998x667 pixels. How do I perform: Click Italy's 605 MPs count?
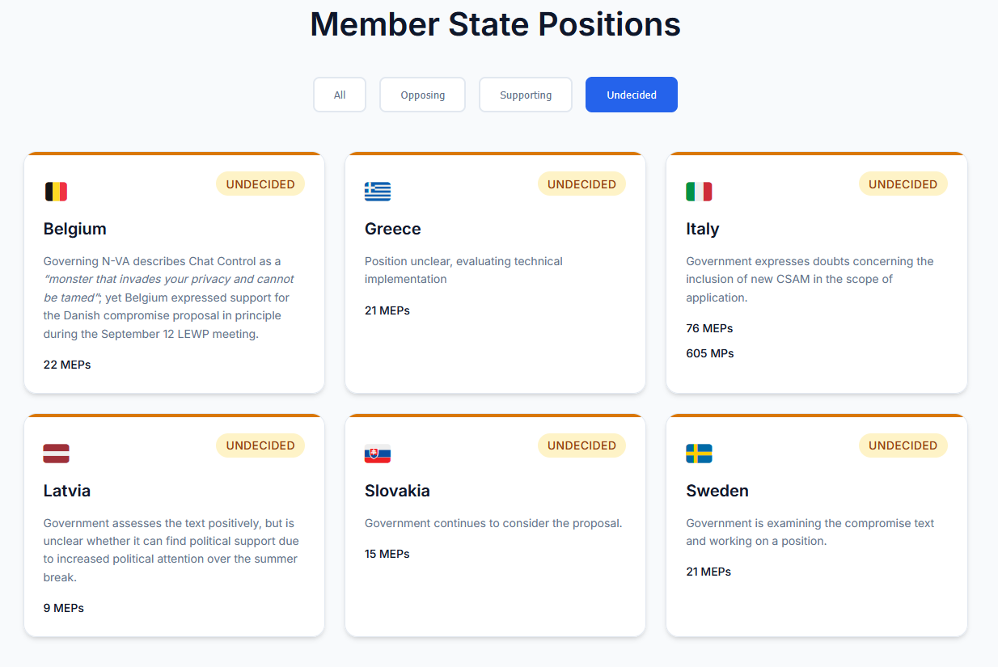click(709, 353)
